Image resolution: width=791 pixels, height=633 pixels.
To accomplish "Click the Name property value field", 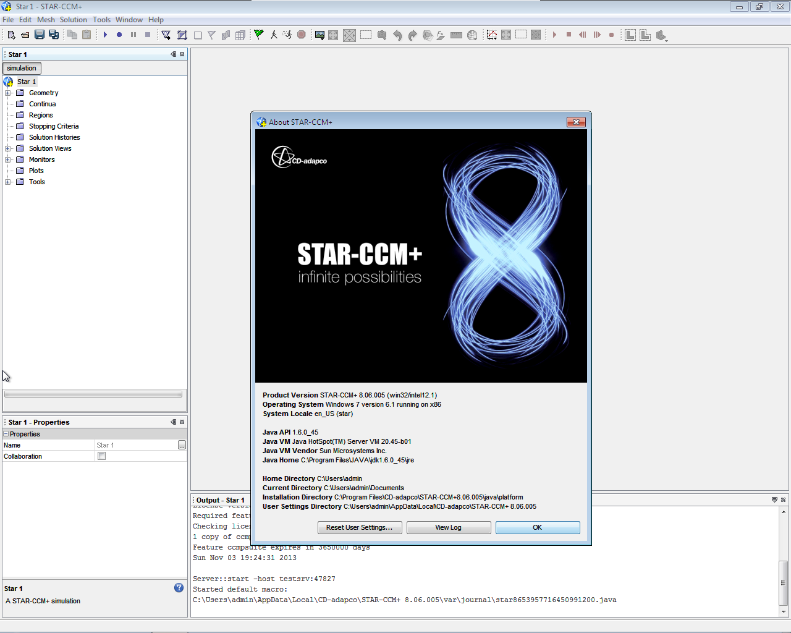I will point(136,445).
